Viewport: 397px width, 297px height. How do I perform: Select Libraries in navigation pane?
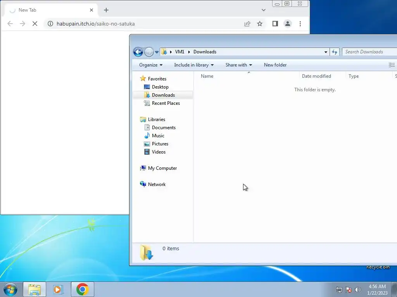(x=157, y=119)
